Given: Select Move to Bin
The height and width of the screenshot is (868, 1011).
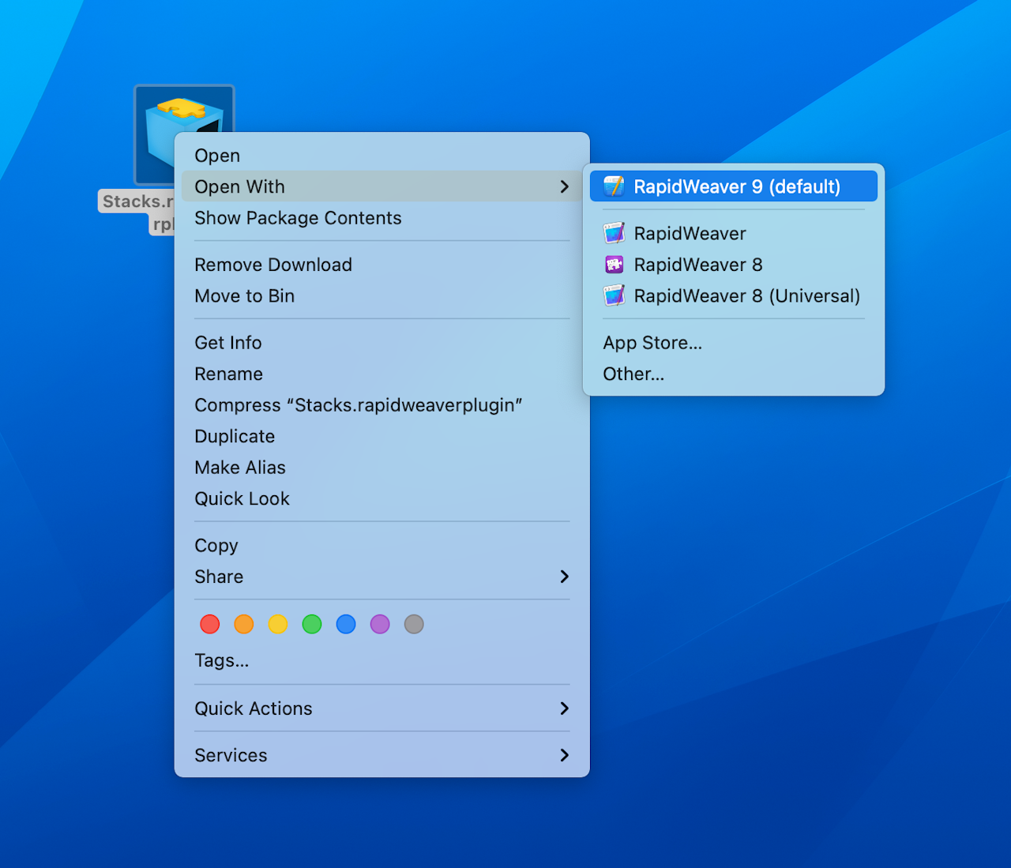Looking at the screenshot, I should [244, 296].
